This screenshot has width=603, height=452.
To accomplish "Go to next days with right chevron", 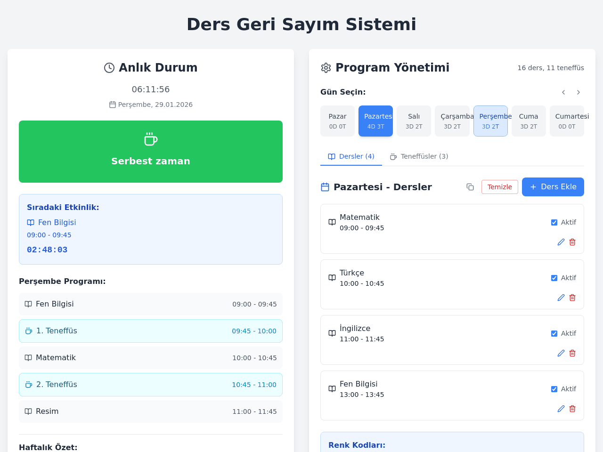I will 579,92.
